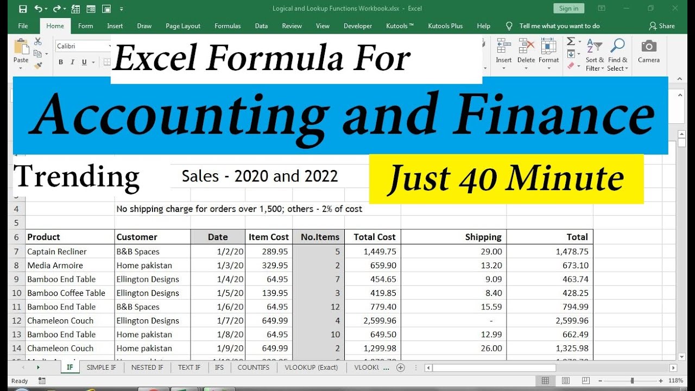Screen dimensions: 695x391
Task: Open the Redo history dropdown arrow
Action: (64, 9)
